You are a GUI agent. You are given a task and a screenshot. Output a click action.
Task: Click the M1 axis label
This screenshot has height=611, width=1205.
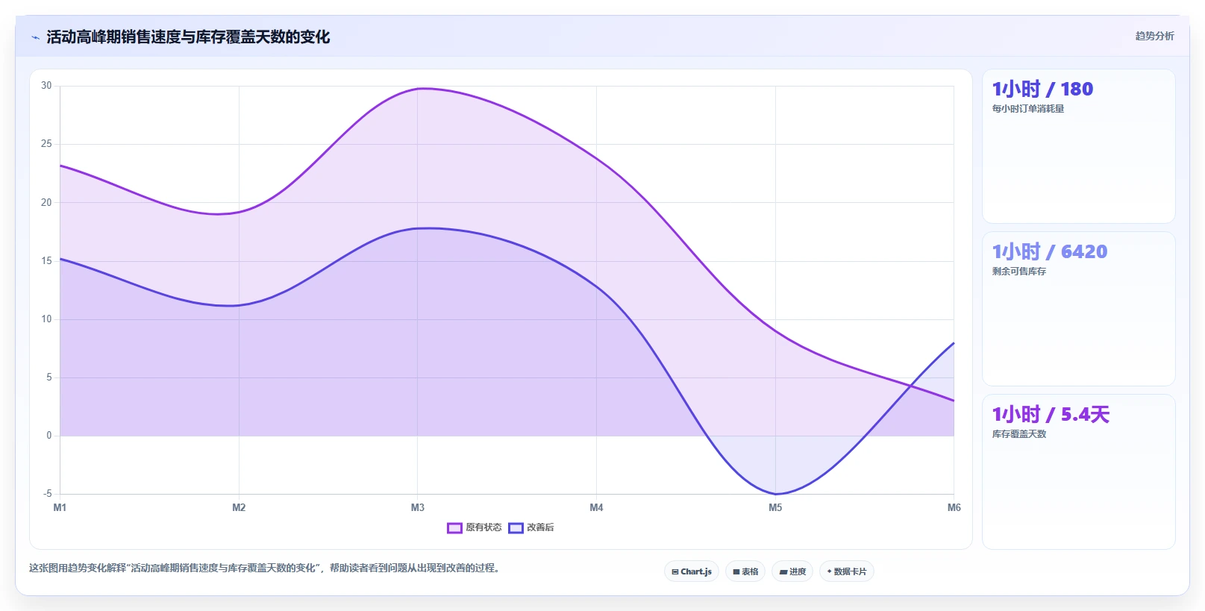[60, 507]
